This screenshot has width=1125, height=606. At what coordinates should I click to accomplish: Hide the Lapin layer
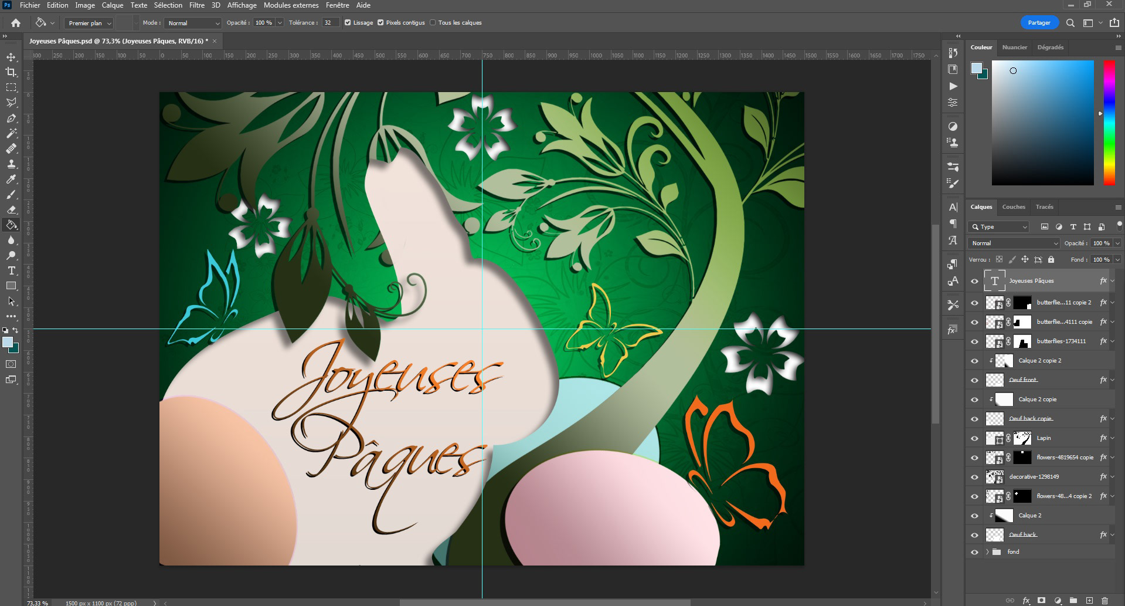pos(974,438)
